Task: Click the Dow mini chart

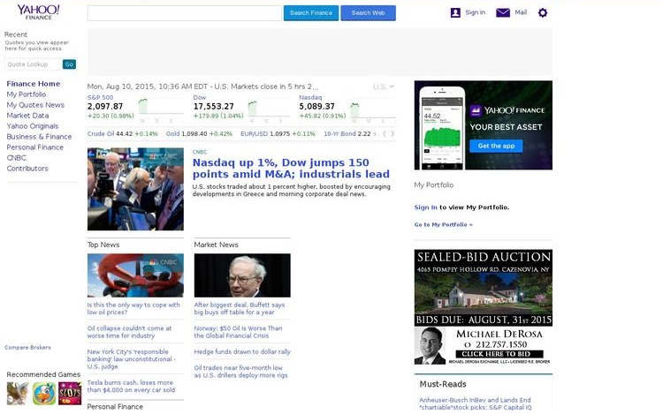Action: point(269,110)
